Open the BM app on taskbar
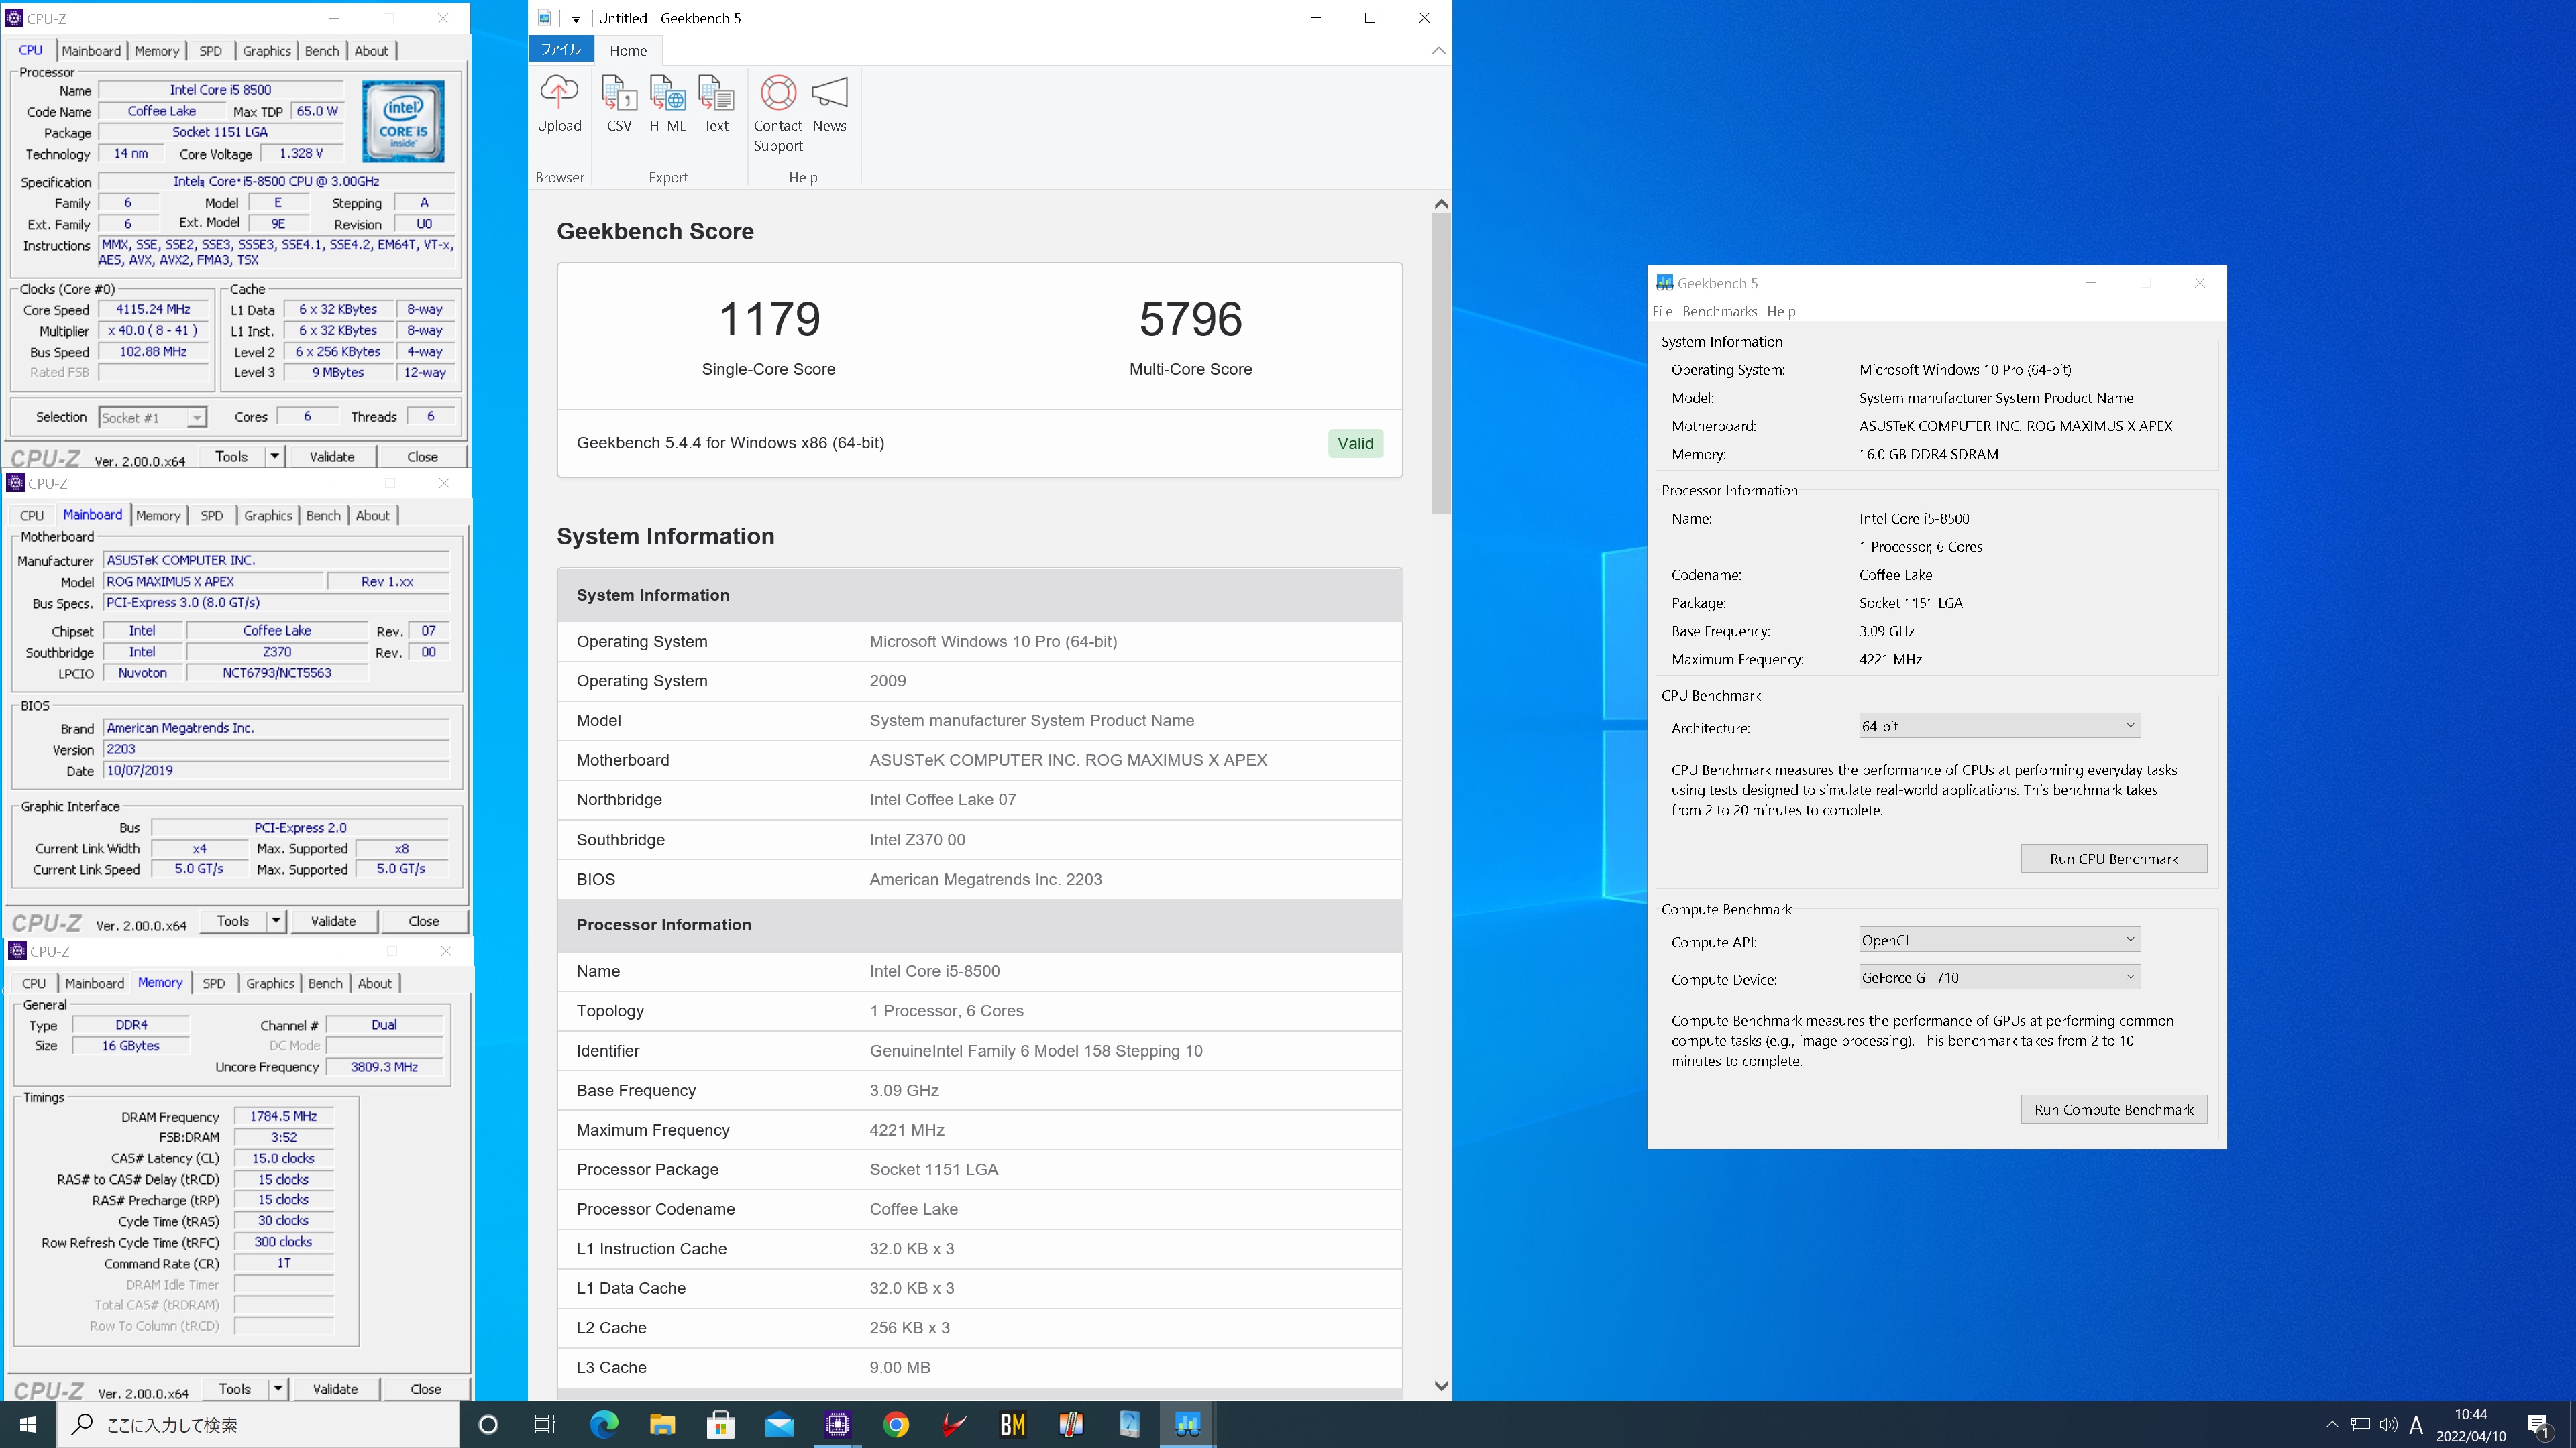The width and height of the screenshot is (2576, 1448). (1012, 1424)
